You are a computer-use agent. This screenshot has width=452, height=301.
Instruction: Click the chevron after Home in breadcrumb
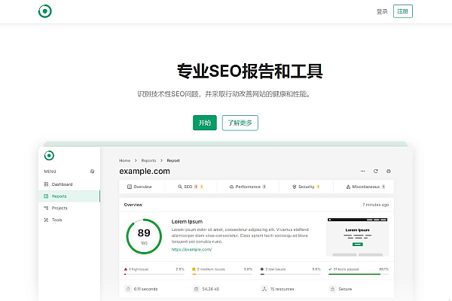click(136, 160)
